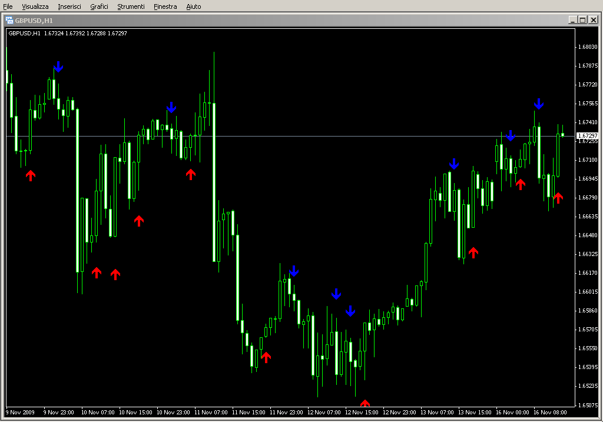
Task: Click the 1.65075 price axis label
Action: tap(588, 405)
